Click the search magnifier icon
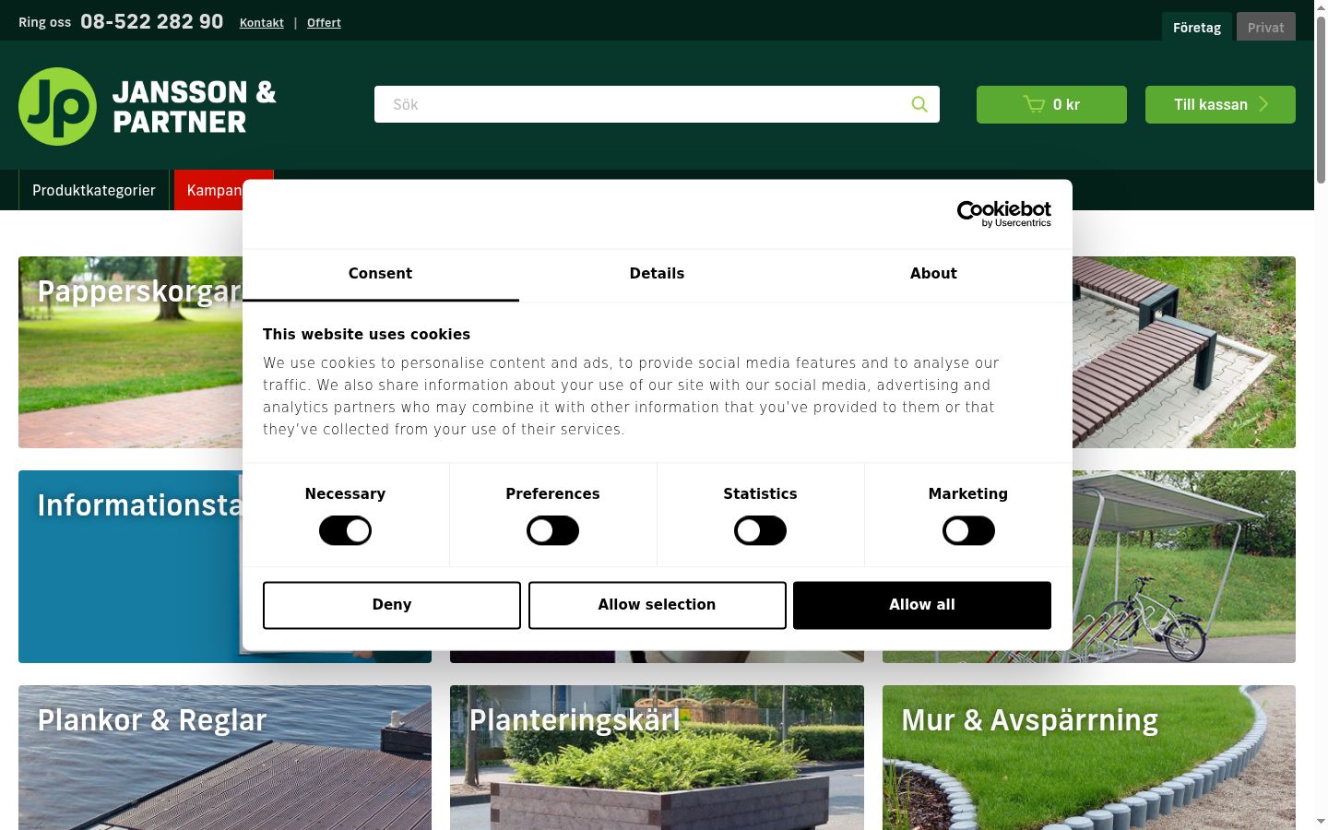Screen dimensions: 1328x830 919,104
